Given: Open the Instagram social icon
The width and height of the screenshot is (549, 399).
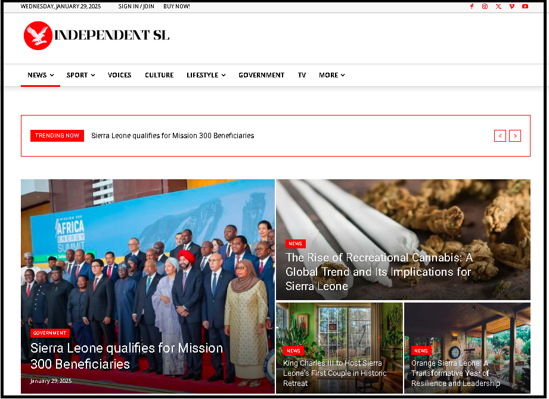Looking at the screenshot, I should tap(485, 7).
